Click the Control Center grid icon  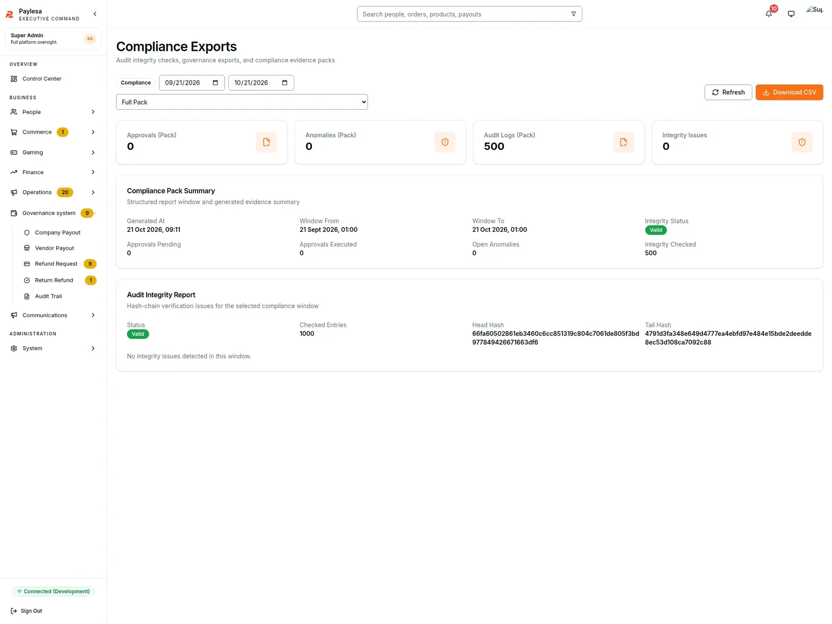tap(14, 79)
